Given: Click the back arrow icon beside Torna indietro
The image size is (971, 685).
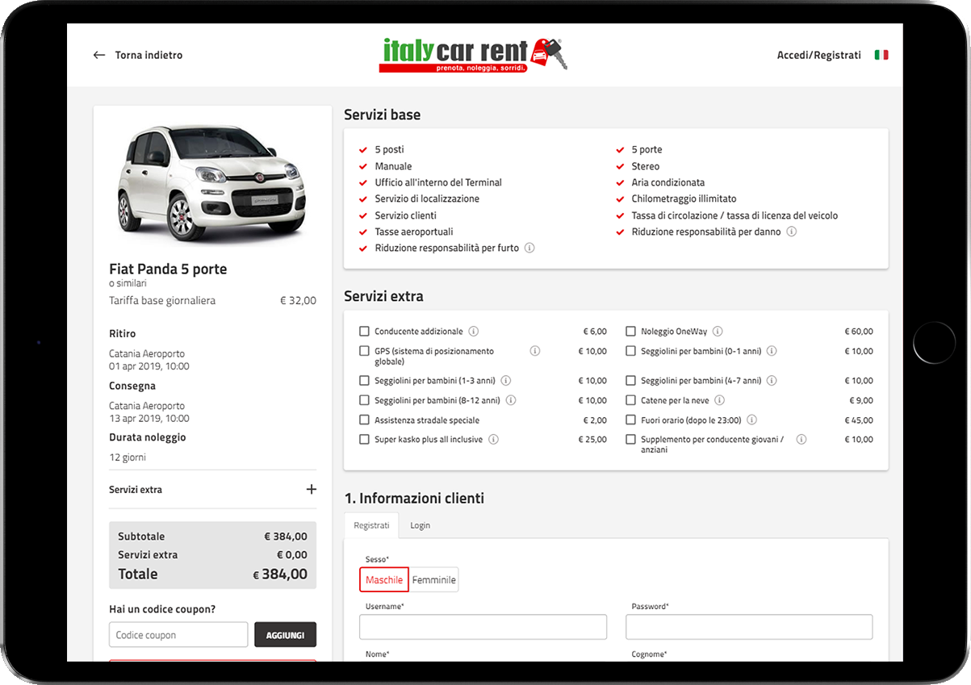Looking at the screenshot, I should point(99,55).
